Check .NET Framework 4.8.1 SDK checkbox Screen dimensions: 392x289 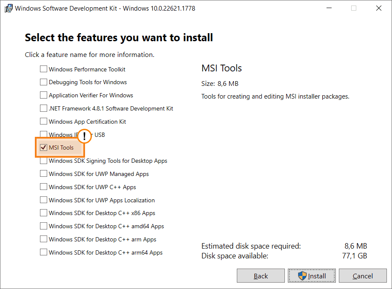43,108
